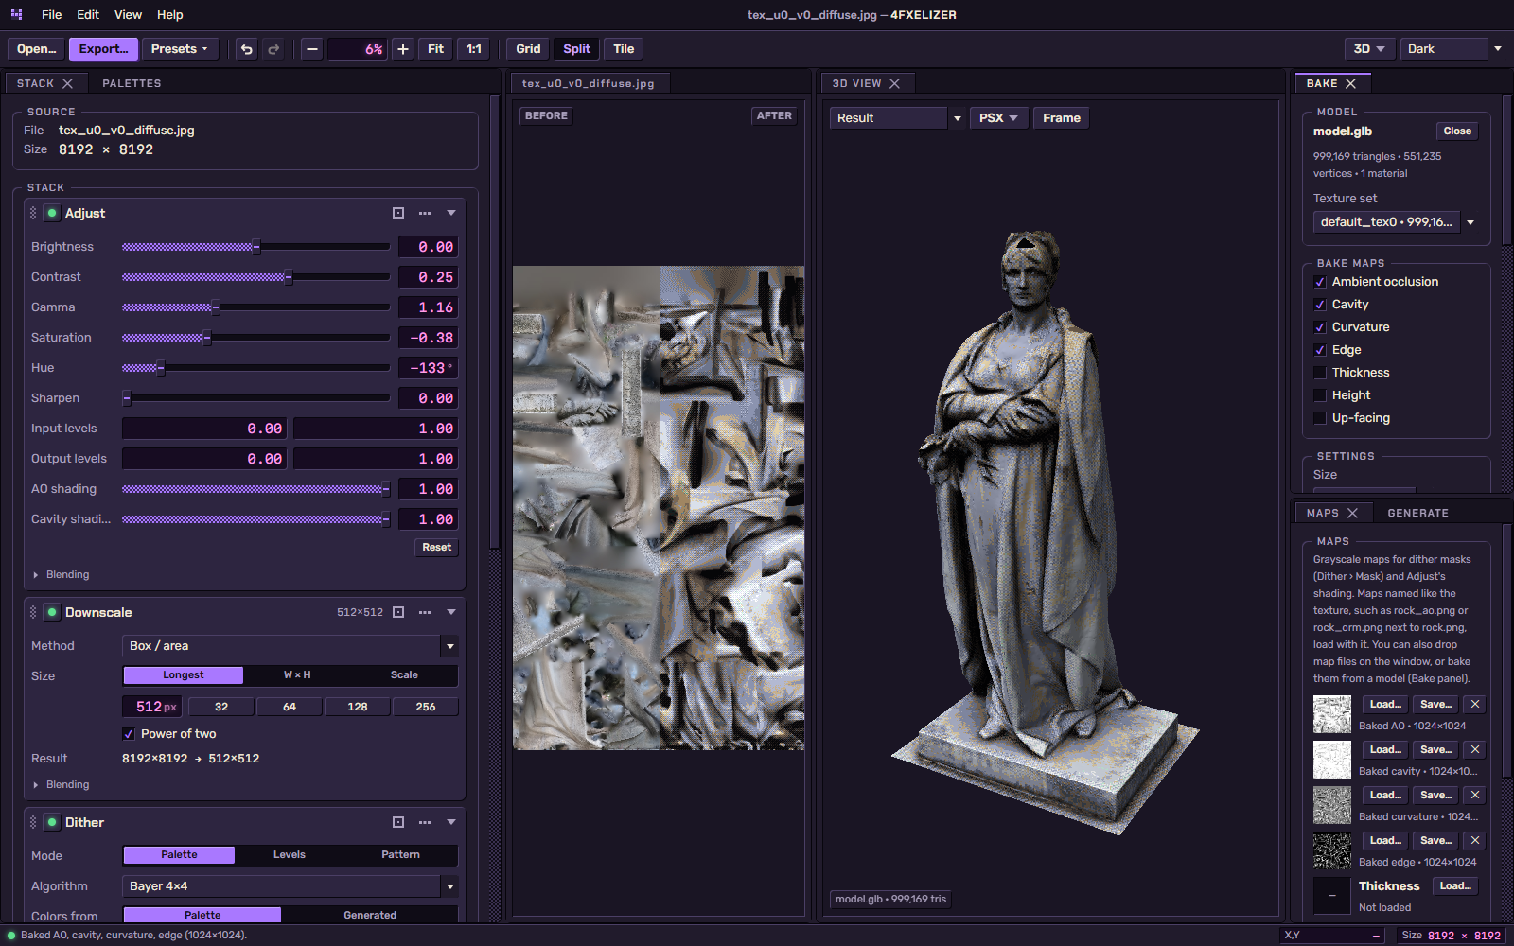
Task: Grab the Adjust effect drag handle
Action: 33,213
